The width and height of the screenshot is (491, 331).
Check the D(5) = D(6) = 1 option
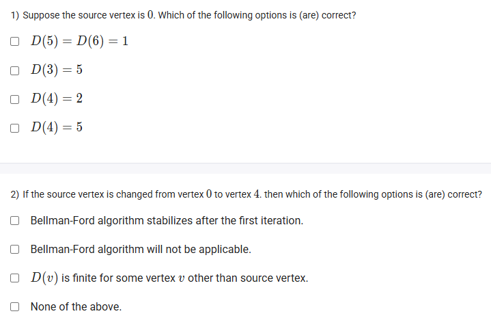click(15, 41)
